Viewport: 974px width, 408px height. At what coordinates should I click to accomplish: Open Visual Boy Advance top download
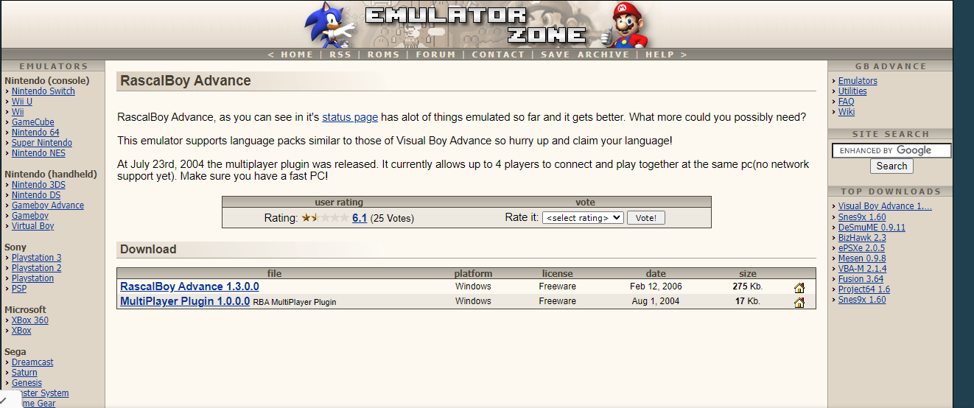[885, 206]
